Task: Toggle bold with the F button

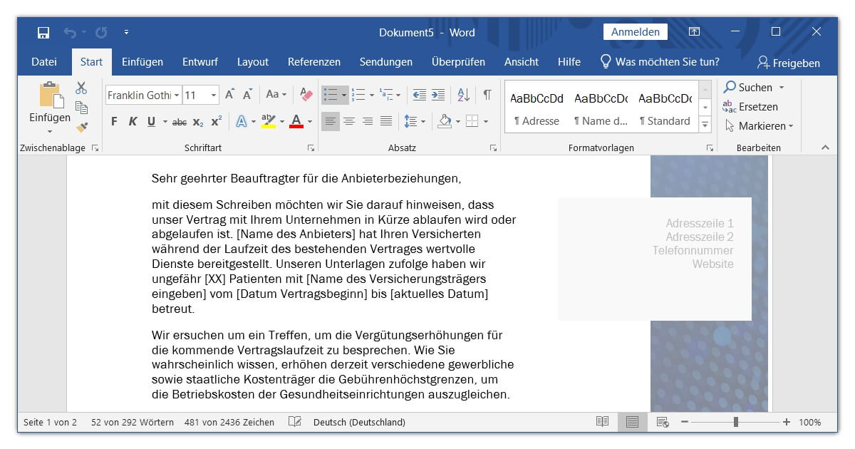Action: coord(113,121)
